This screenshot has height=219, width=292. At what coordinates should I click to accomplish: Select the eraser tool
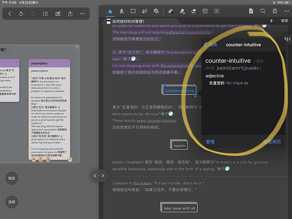point(193,11)
